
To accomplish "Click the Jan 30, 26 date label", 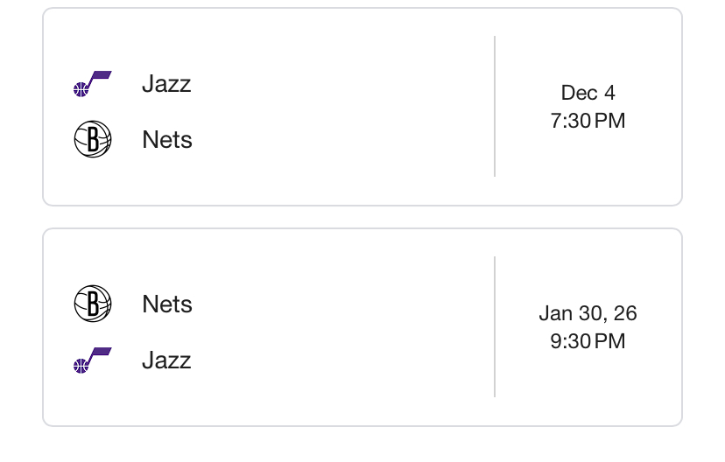I will click(x=588, y=313).
